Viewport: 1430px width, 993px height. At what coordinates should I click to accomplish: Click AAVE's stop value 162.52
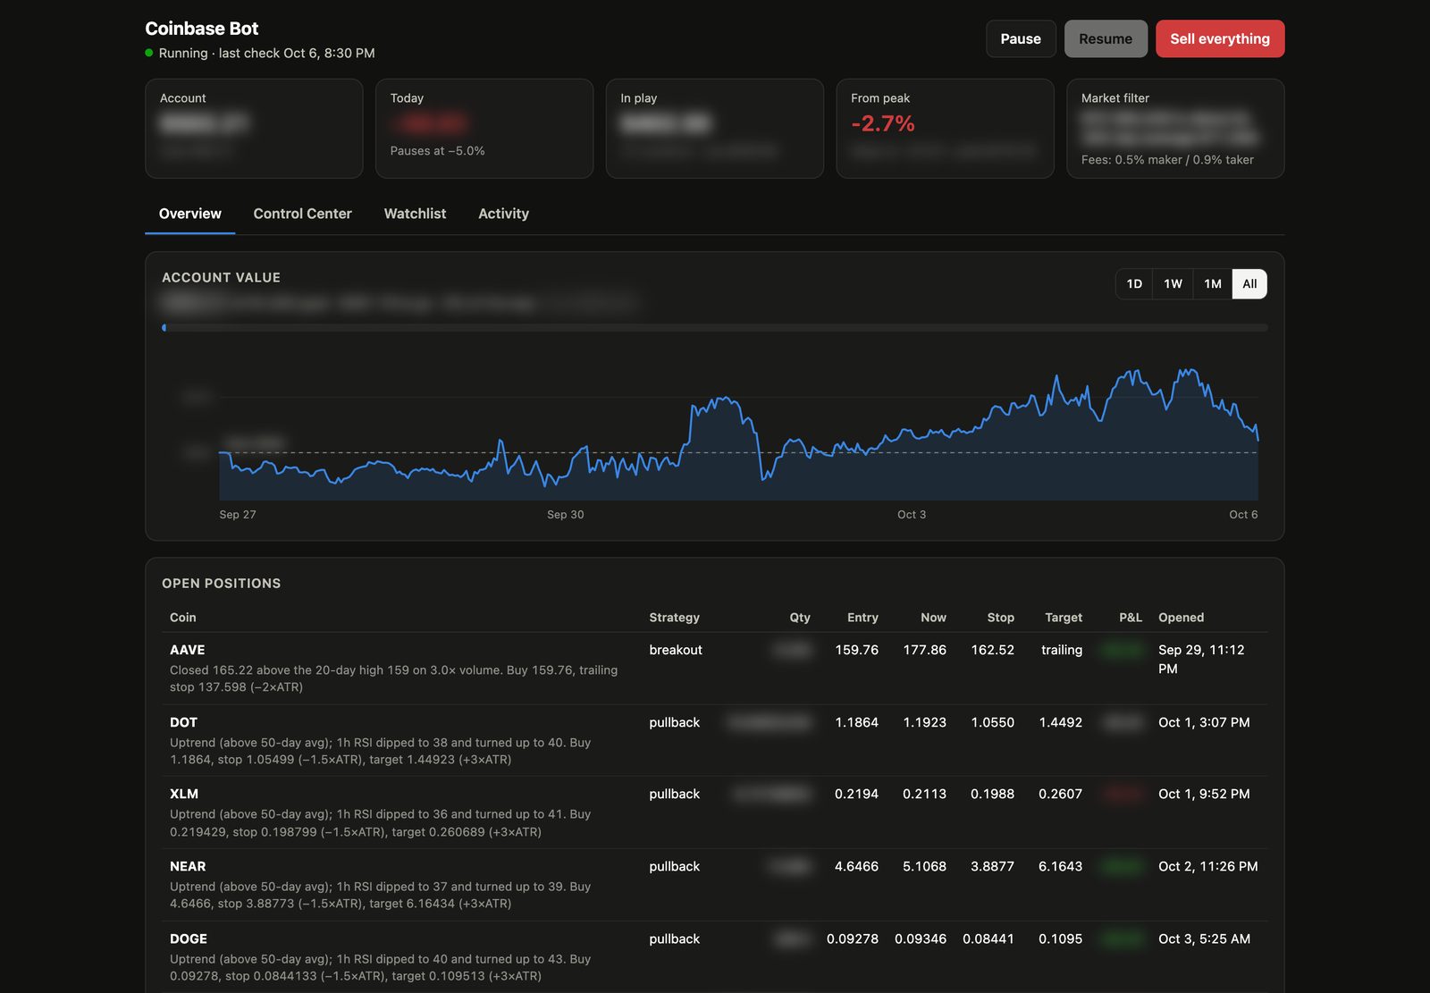(992, 650)
